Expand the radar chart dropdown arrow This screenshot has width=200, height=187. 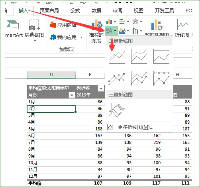click(141, 22)
